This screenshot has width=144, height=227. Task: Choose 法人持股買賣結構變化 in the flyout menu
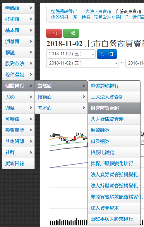(114, 186)
